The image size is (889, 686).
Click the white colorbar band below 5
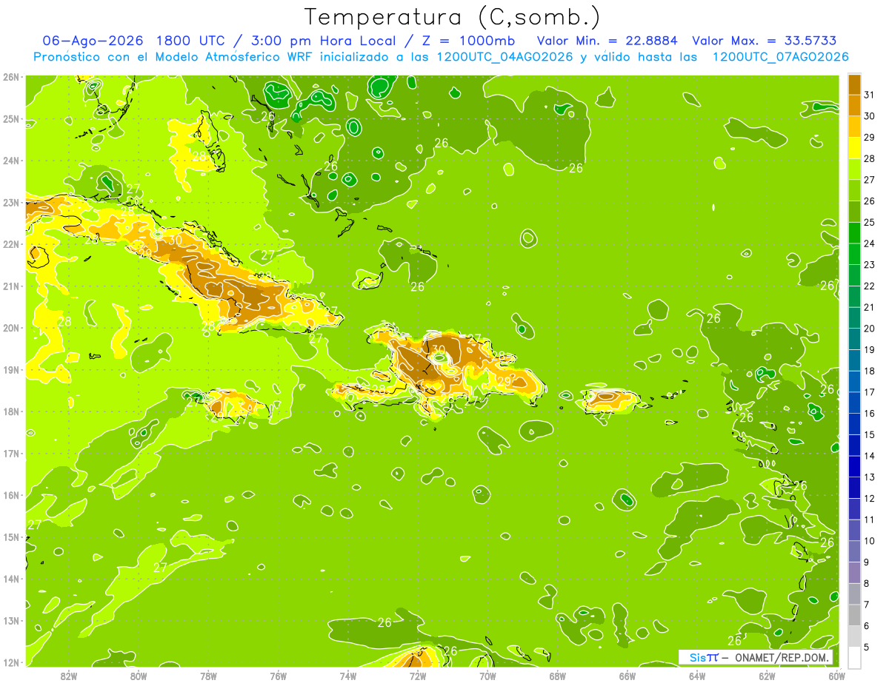[854, 657]
